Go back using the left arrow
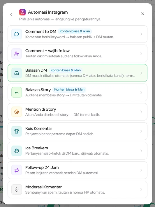 pyautogui.click(x=11, y=14)
